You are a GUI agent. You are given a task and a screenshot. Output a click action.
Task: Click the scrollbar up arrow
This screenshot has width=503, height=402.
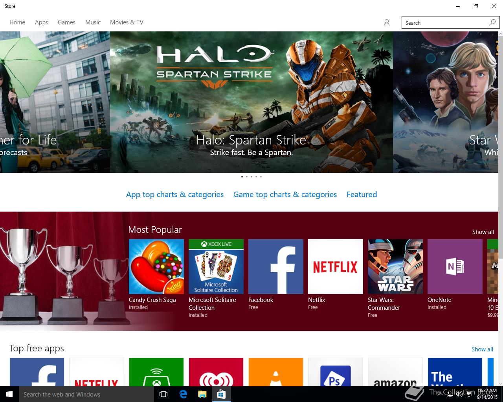(501, 34)
